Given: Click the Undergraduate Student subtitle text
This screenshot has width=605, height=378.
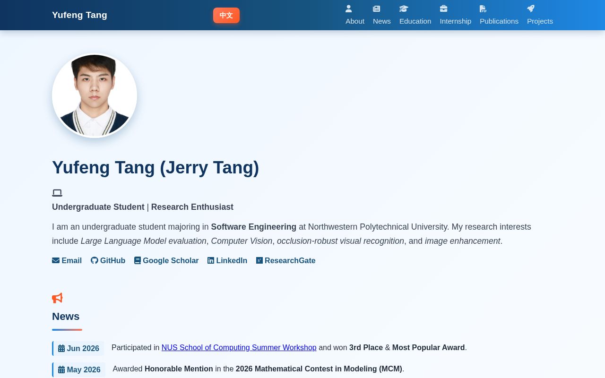Looking at the screenshot, I should pyautogui.click(x=98, y=207).
